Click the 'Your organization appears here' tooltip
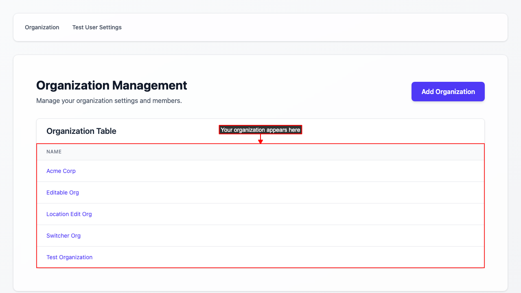The width and height of the screenshot is (521, 293). click(260, 130)
